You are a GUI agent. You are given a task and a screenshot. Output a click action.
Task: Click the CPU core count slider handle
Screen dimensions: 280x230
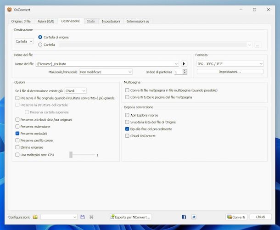tap(71, 155)
